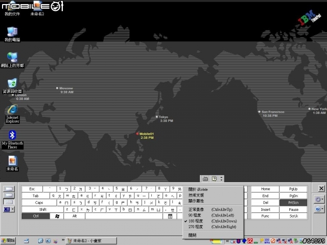The image size is (327, 245).
Task: Click the Esc key
Action: click(32, 189)
